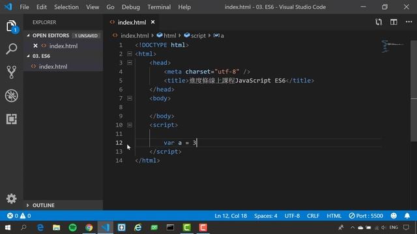This screenshot has width=417, height=234.
Task: Open the Extensions view in activity bar
Action: (12, 119)
